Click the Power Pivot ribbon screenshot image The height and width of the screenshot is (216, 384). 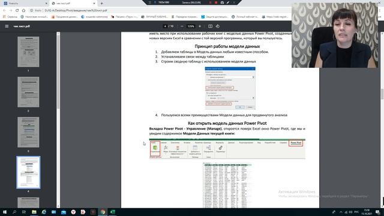[227, 149]
